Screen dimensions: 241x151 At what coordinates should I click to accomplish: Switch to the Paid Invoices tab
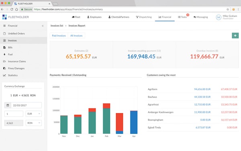click(59, 36)
